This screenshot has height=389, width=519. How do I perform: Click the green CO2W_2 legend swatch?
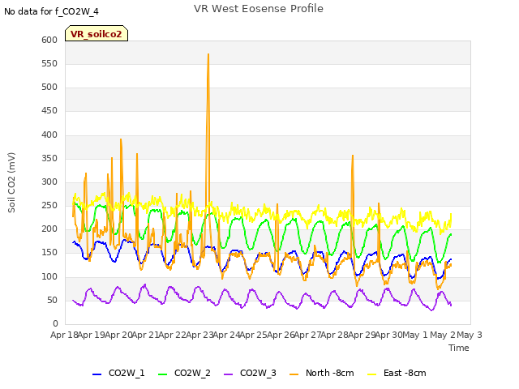(x=163, y=374)
